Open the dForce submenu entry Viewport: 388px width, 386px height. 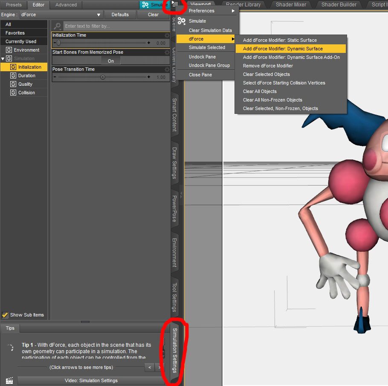point(206,39)
